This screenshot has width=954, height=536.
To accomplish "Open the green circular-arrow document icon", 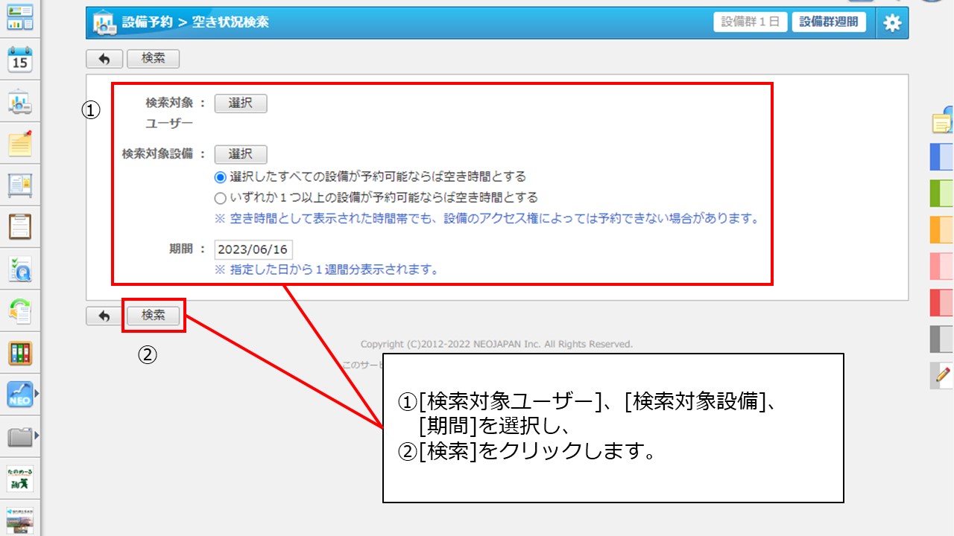I will pos(20,311).
